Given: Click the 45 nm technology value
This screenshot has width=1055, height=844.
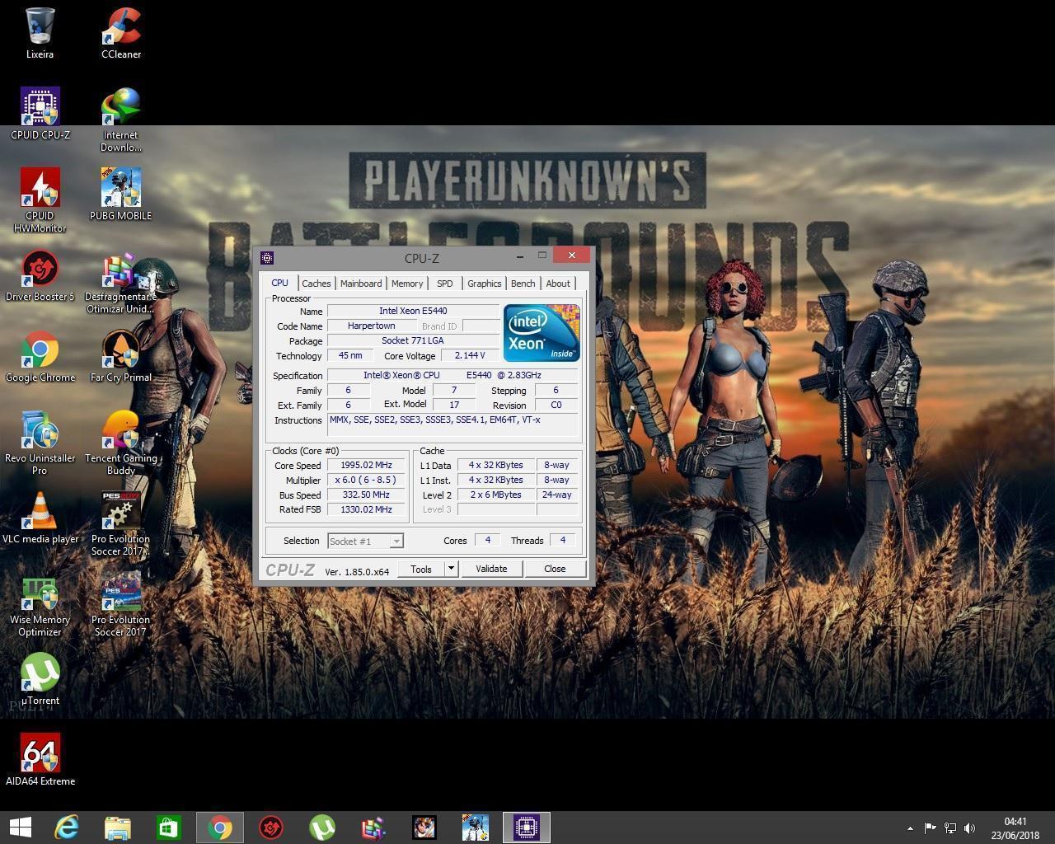Looking at the screenshot, I should [349, 355].
